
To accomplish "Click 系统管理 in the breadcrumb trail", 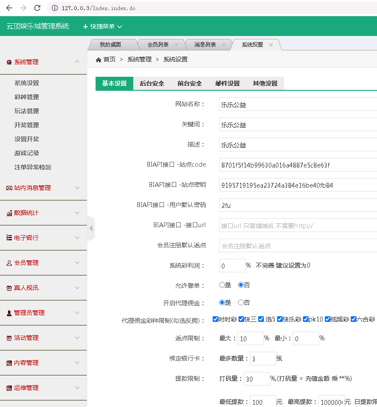I will point(138,59).
